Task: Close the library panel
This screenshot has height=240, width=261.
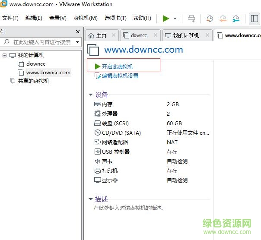Action: pyautogui.click(x=78, y=32)
